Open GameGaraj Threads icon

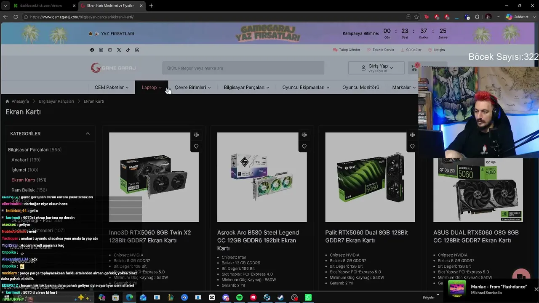point(137,50)
